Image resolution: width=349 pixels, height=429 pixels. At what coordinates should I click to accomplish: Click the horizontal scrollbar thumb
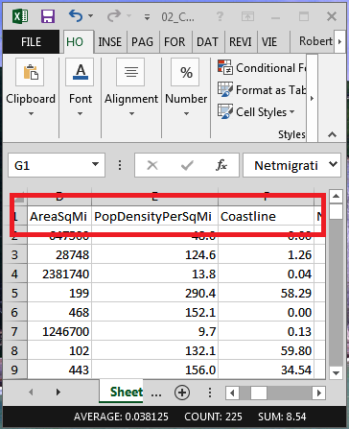pos(259,393)
